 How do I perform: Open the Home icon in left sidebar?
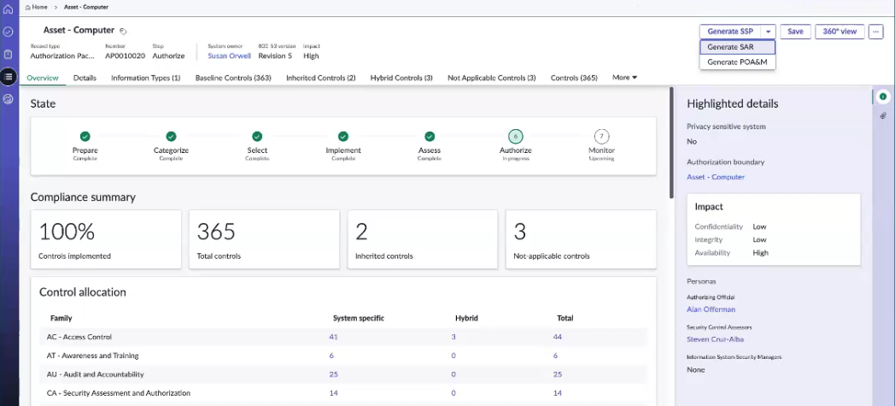(x=8, y=9)
